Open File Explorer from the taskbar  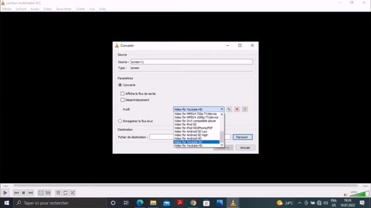tap(153, 203)
